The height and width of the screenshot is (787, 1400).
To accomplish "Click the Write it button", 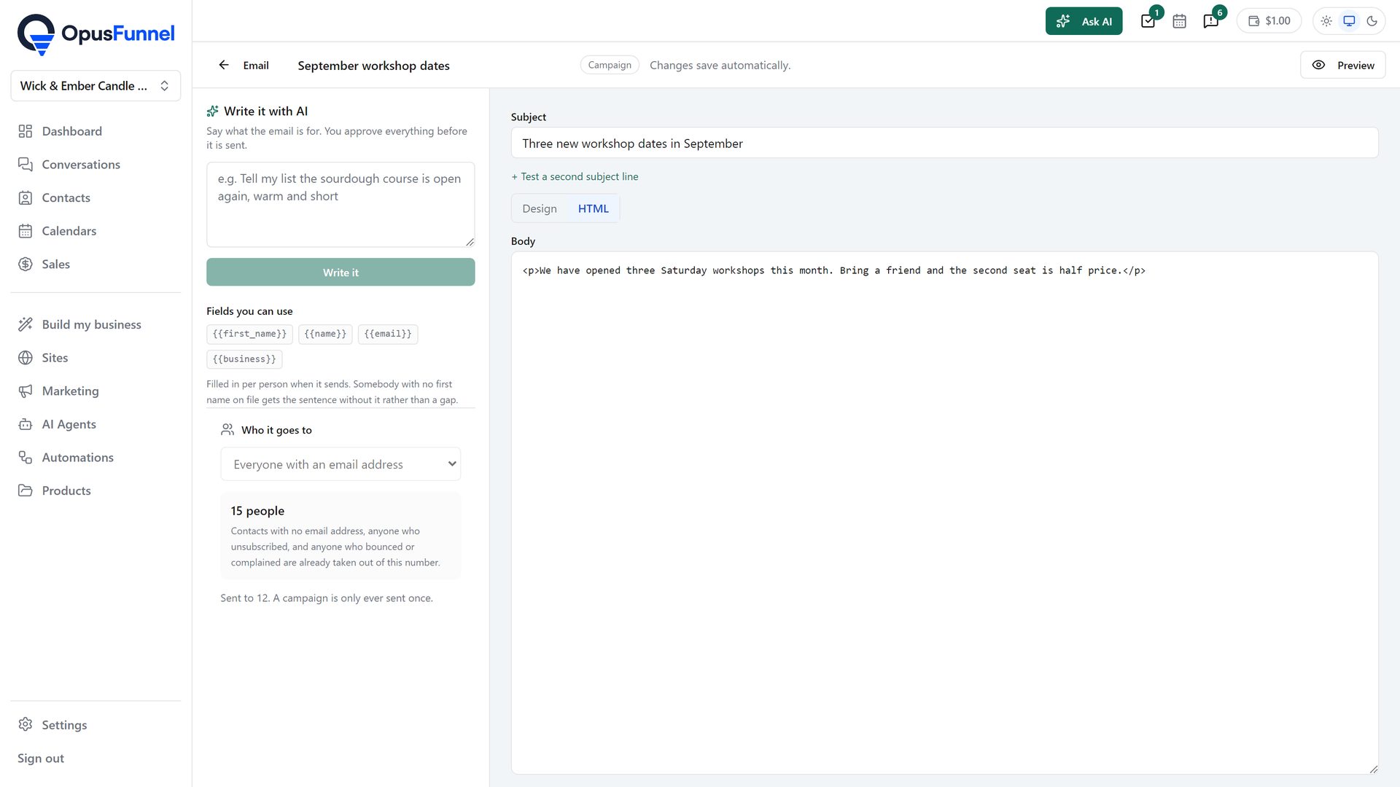I will click(x=341, y=272).
